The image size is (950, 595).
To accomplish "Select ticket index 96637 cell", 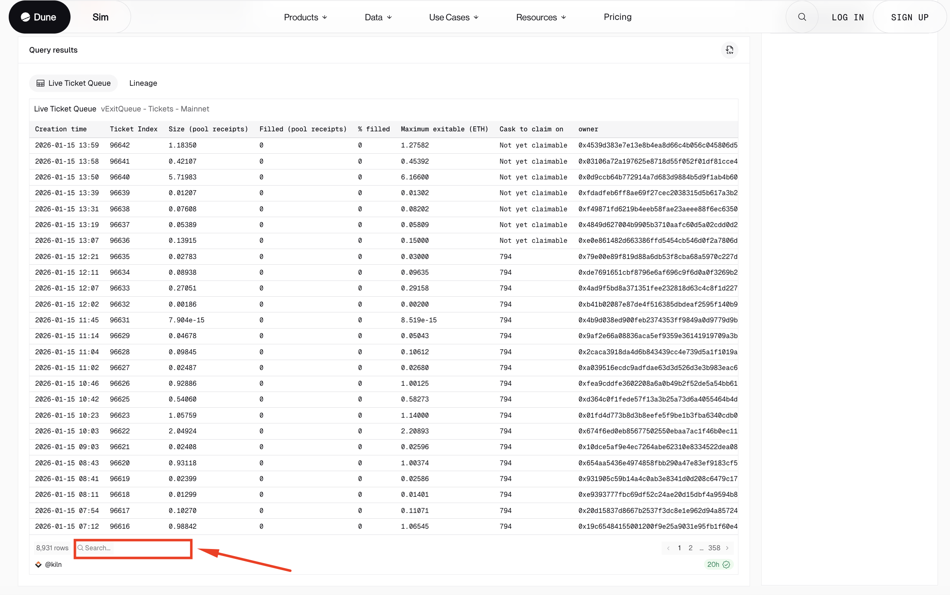I will [x=119, y=225].
